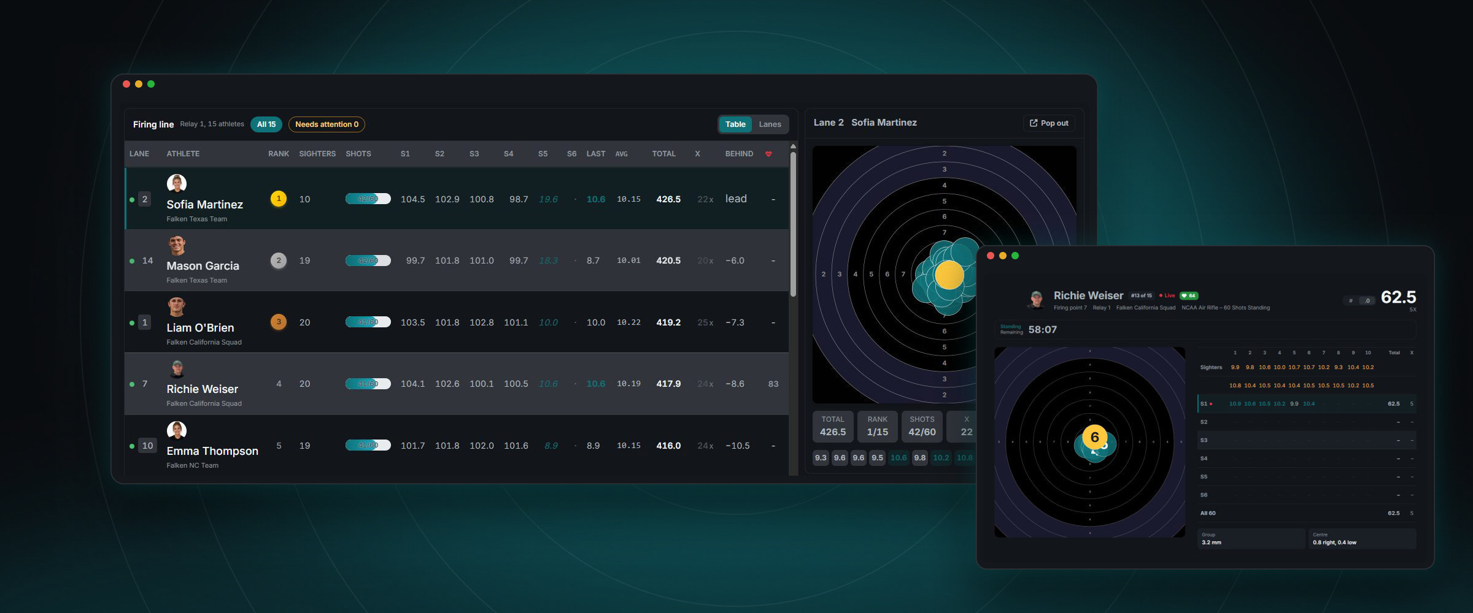Open Richie Weiser's row in the firing line
This screenshot has width=1473, height=613.
(x=457, y=384)
